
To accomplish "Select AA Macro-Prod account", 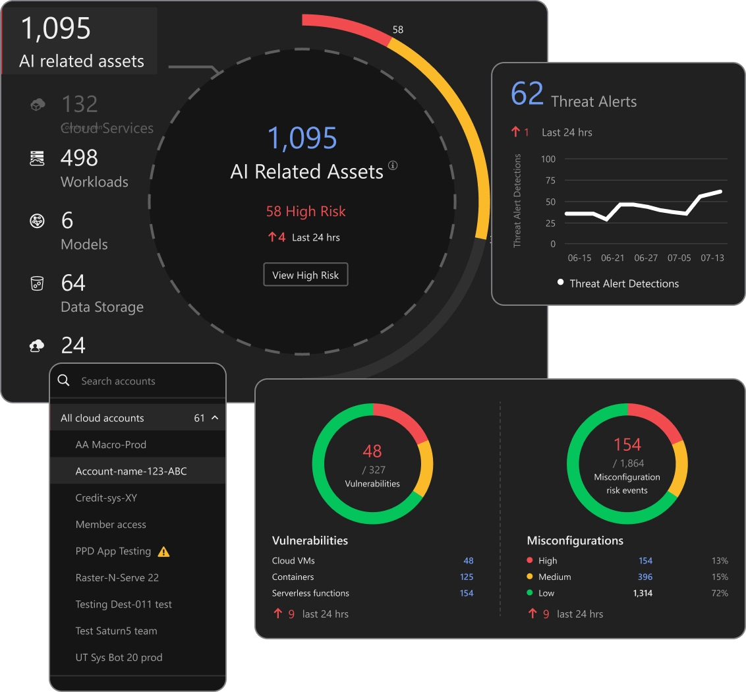I will 111,445.
